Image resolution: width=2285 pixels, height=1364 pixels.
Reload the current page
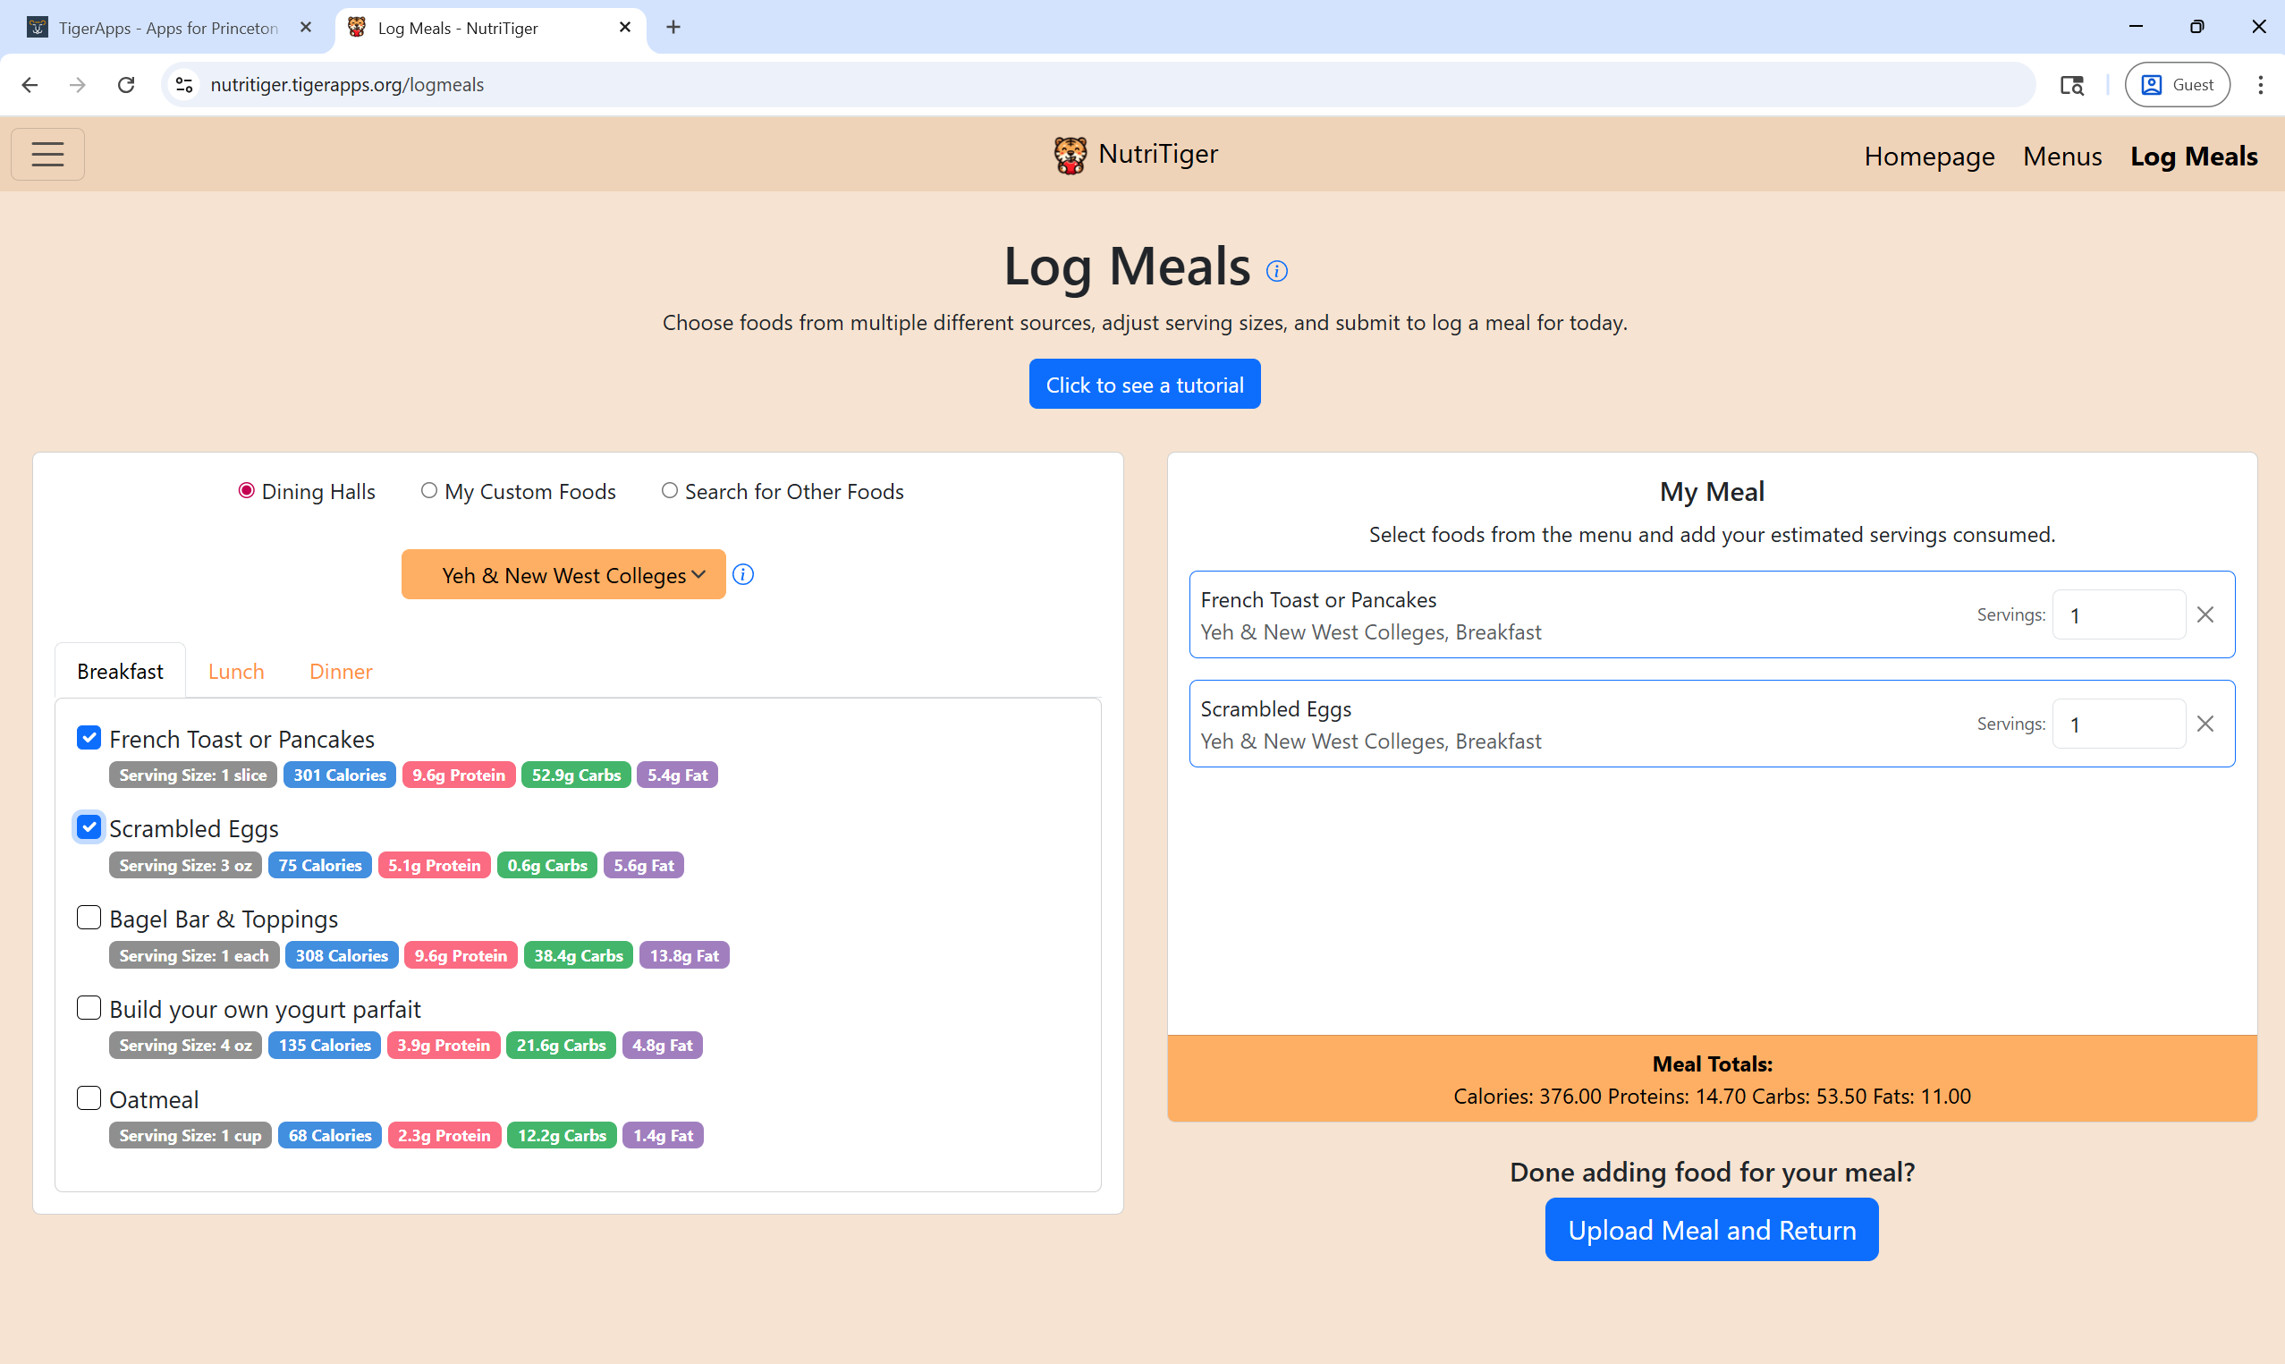point(127,84)
